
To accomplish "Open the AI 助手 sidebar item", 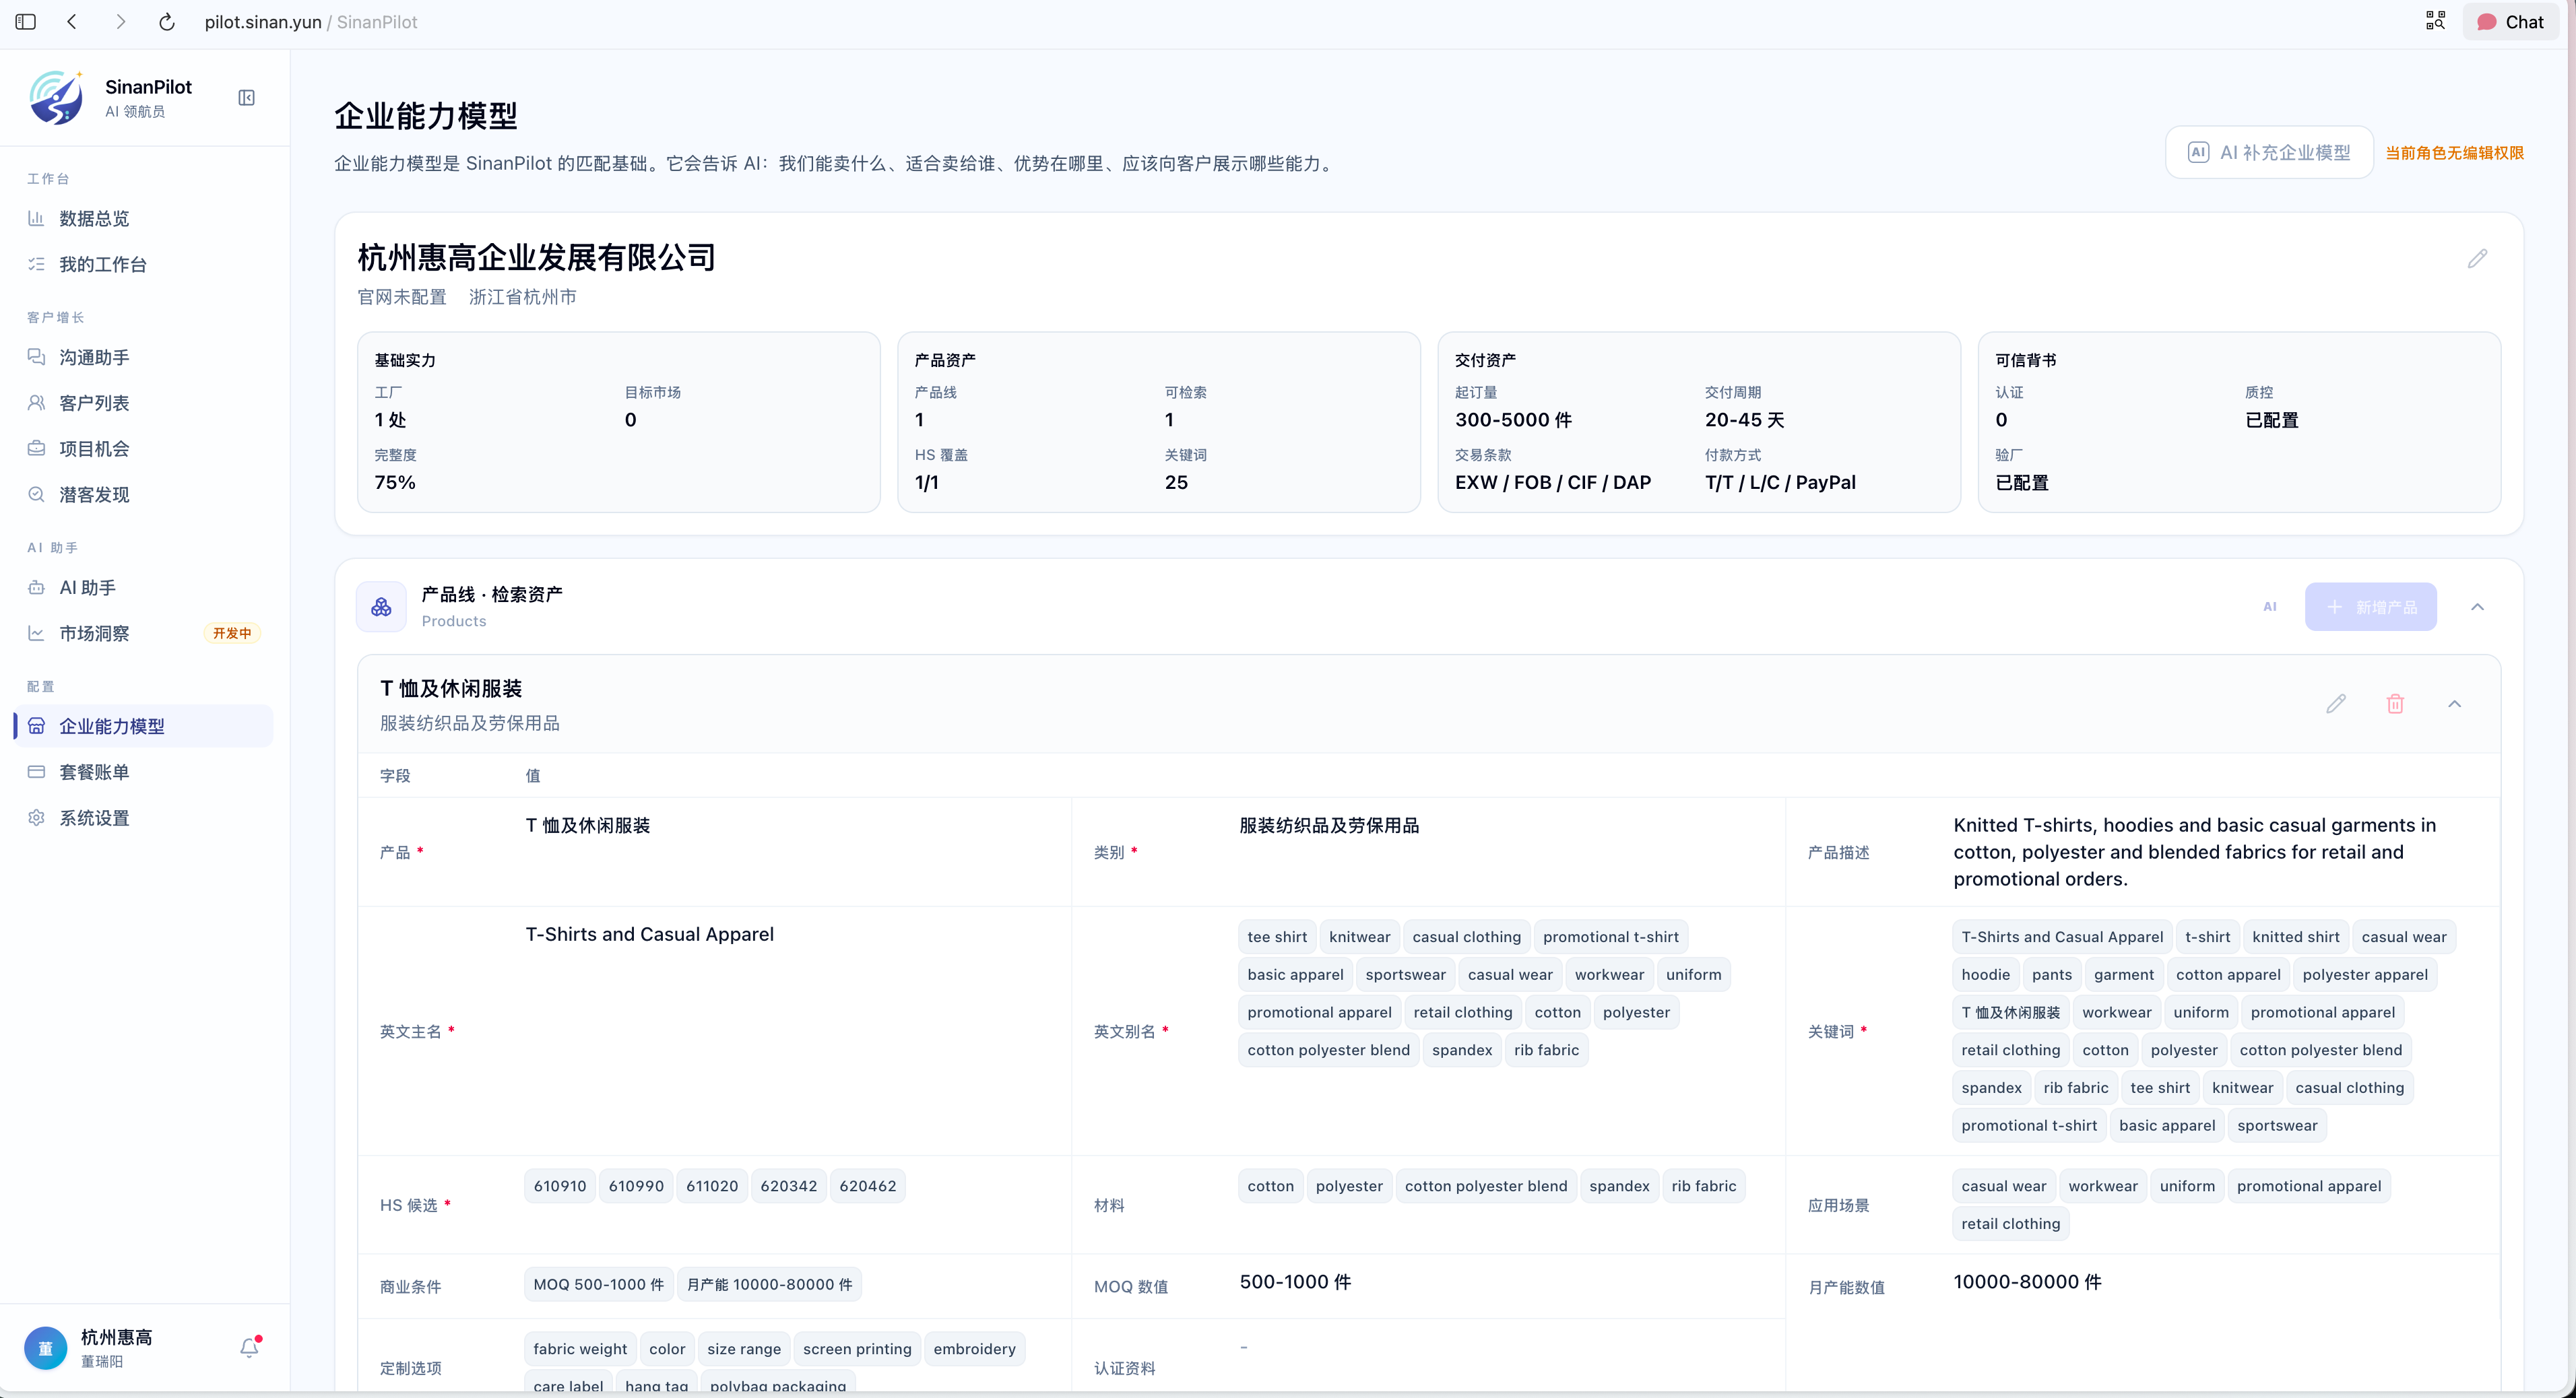I will tap(143, 588).
